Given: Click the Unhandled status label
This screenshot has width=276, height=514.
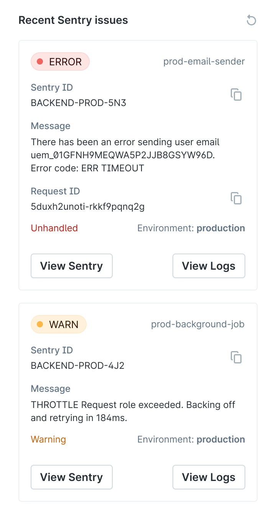Looking at the screenshot, I should [x=54, y=228].
